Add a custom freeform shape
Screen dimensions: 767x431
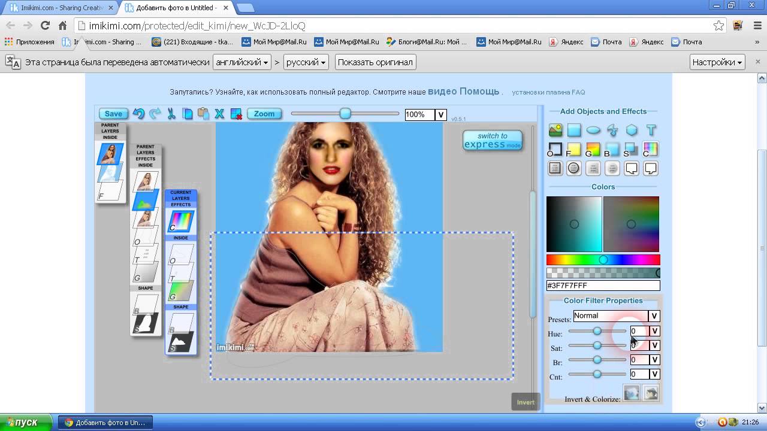pyautogui.click(x=612, y=130)
